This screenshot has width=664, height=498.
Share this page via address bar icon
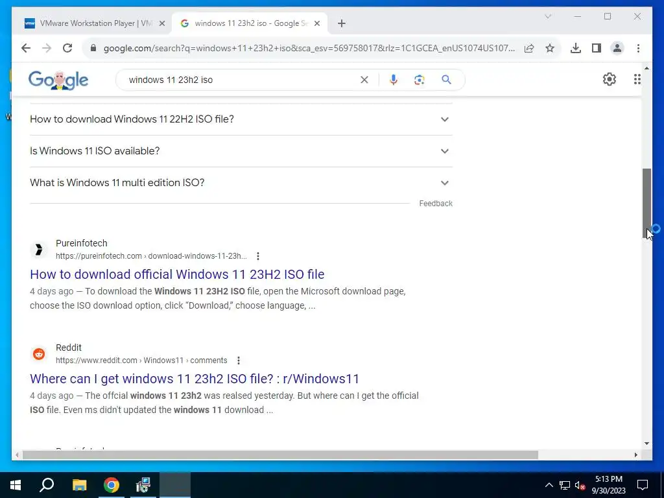point(529,48)
